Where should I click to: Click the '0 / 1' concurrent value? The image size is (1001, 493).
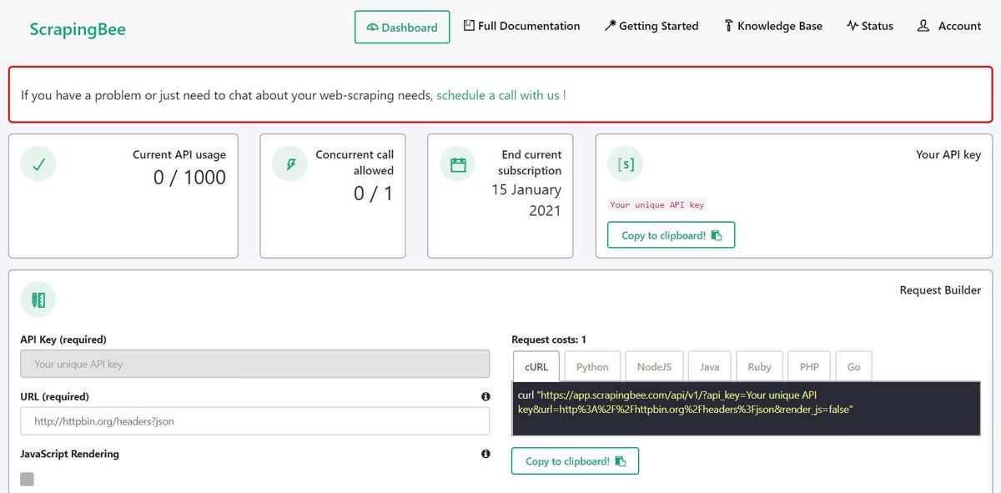(373, 194)
